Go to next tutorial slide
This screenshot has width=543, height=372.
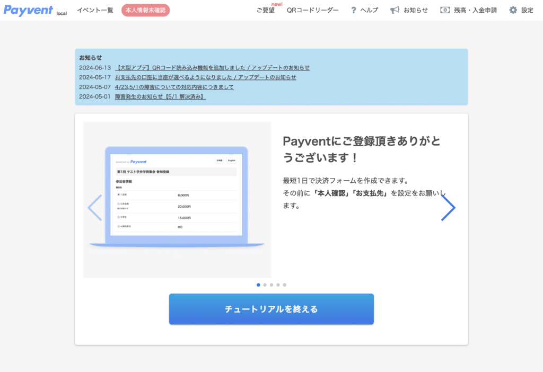point(448,208)
